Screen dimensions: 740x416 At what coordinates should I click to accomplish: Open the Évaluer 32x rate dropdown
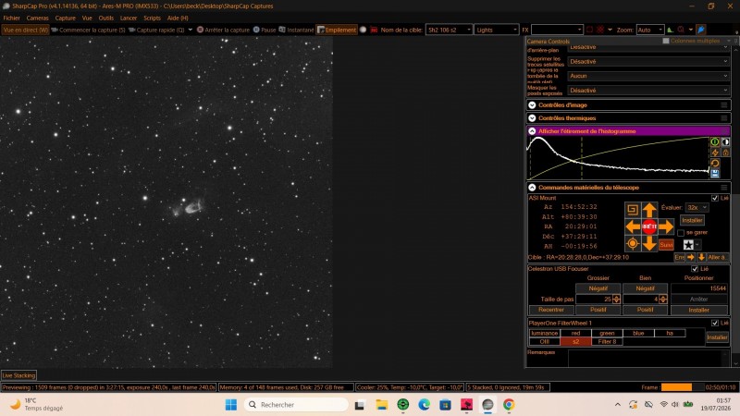(697, 207)
